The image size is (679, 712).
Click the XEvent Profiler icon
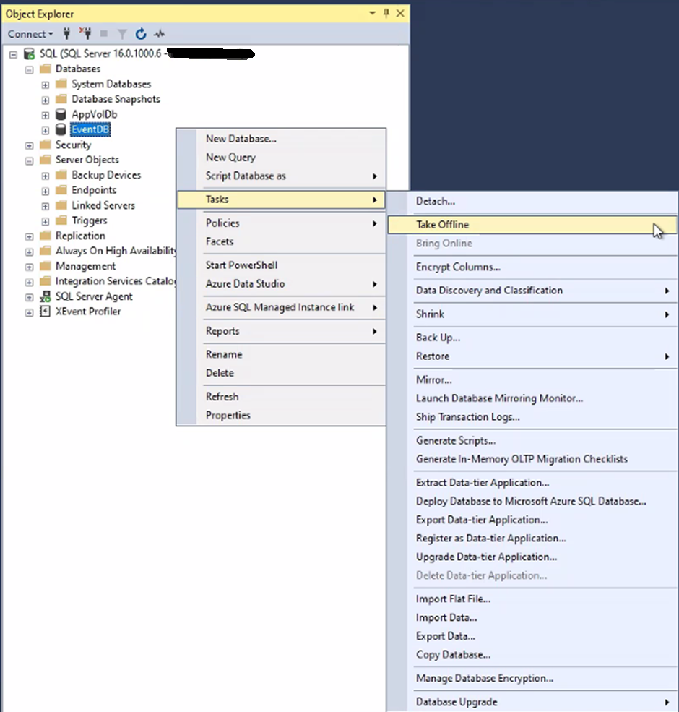(46, 312)
